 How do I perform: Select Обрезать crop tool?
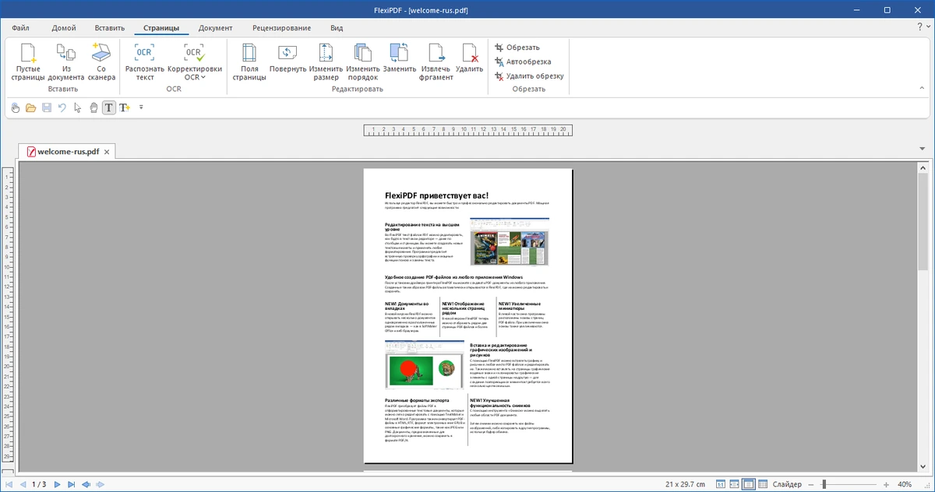pyautogui.click(x=517, y=47)
